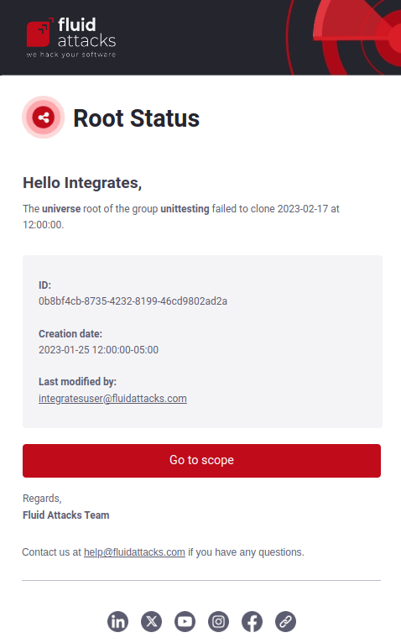Open the LinkedIn icon in footer
Image resolution: width=401 pixels, height=643 pixels.
[117, 621]
